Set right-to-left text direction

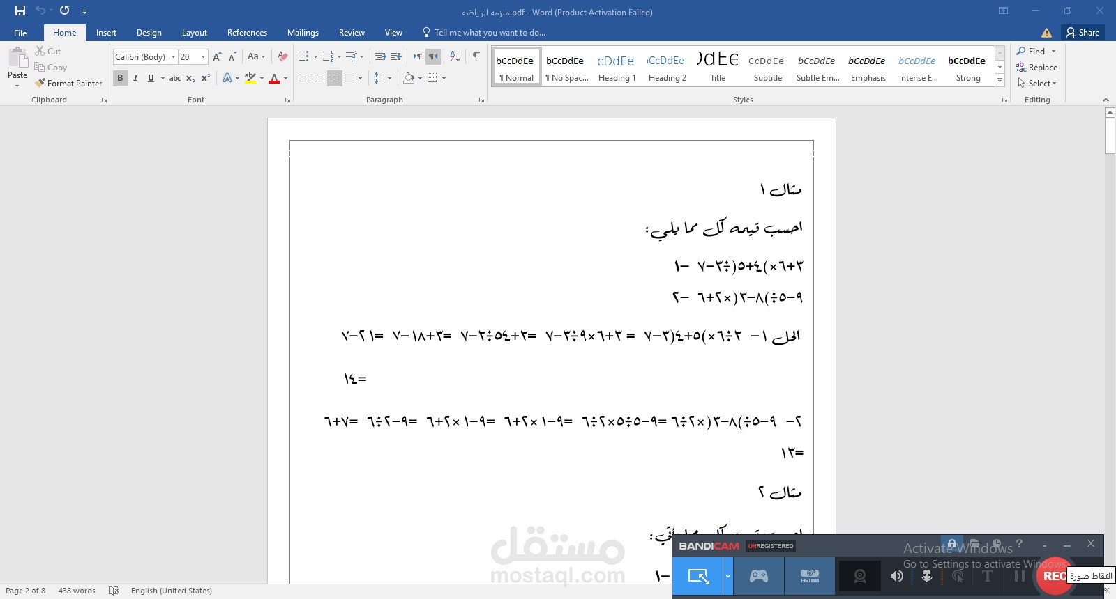click(433, 56)
